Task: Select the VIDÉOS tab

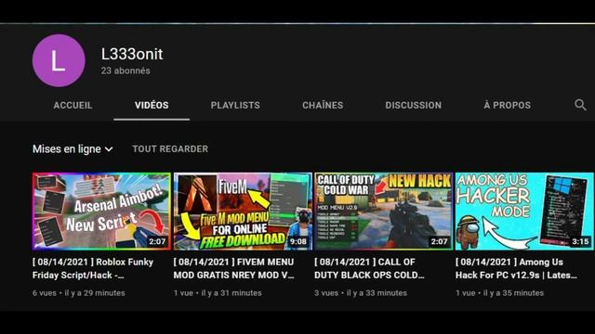Action: [x=152, y=105]
